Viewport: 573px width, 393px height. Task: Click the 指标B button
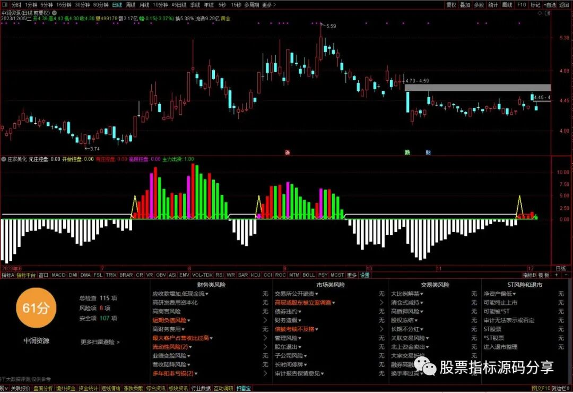pos(529,275)
